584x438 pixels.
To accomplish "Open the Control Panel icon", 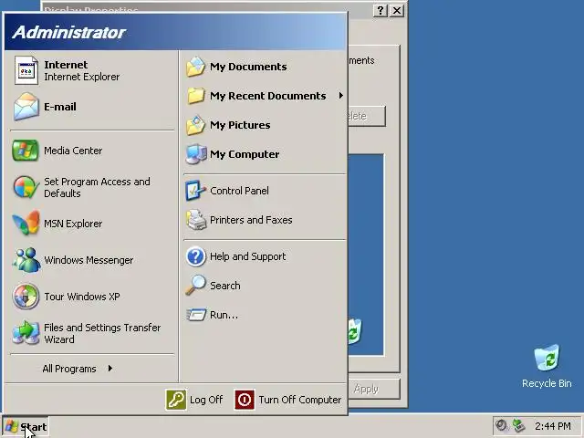I will pyautogui.click(x=195, y=191).
